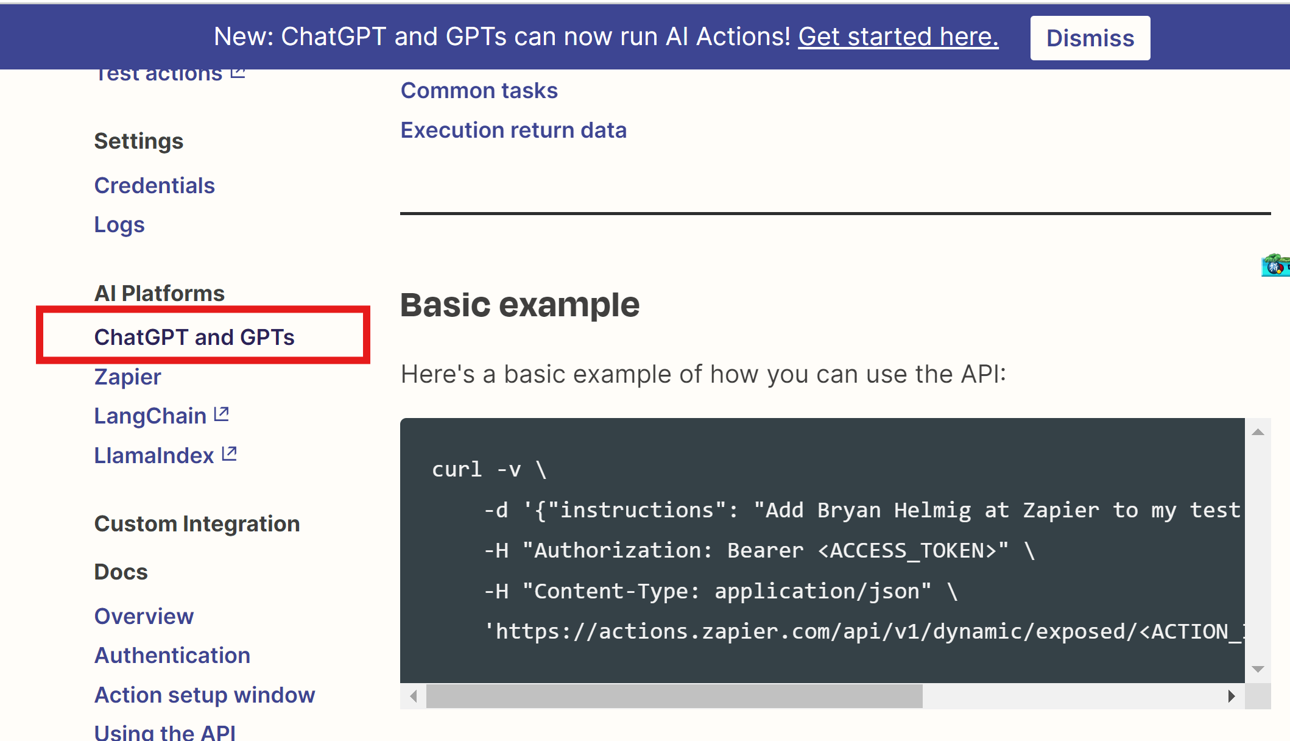
Task: Click the '-d instructions' code line
Action: pyautogui.click(x=864, y=510)
